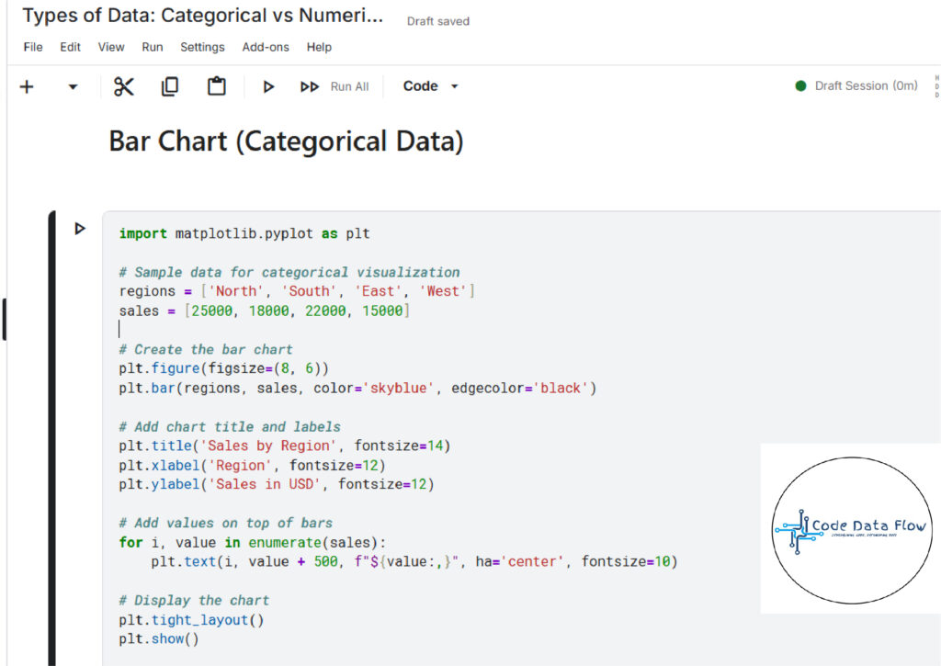Click the Draft Session status indicator
941x666 pixels.
pos(856,85)
